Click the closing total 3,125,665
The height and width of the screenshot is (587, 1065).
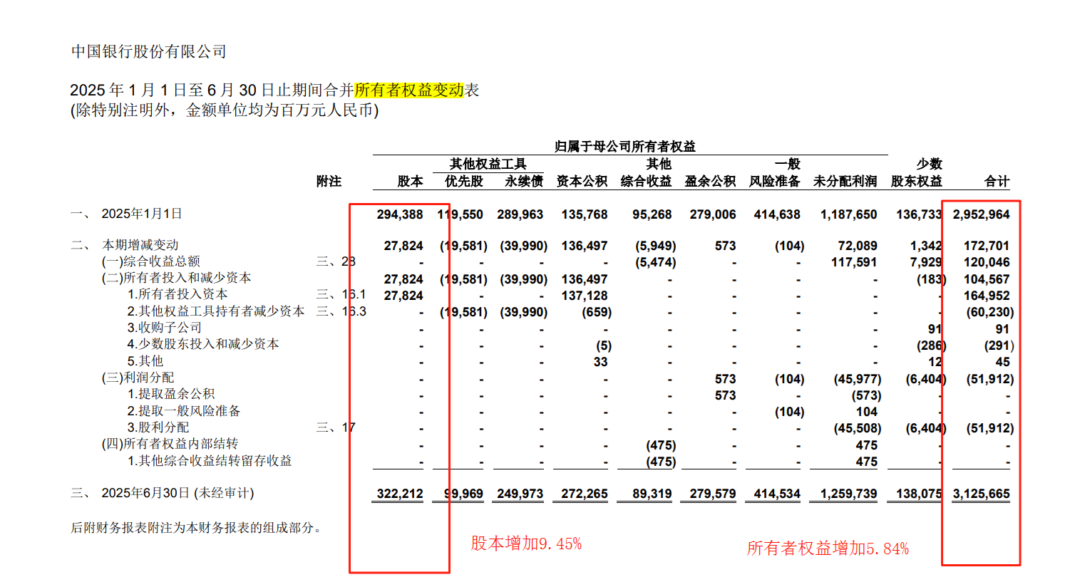point(982,494)
